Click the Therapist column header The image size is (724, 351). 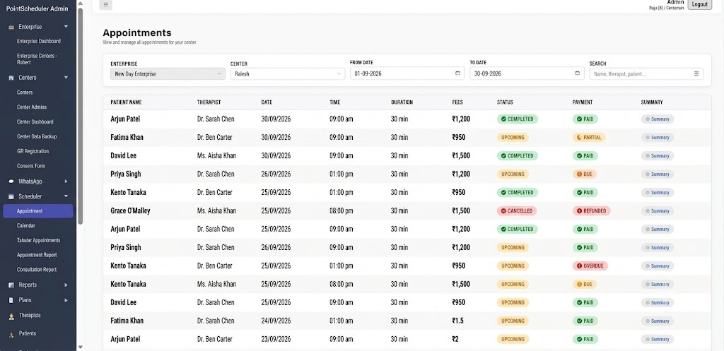[209, 102]
